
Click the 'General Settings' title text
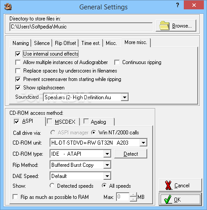tap(103, 7)
